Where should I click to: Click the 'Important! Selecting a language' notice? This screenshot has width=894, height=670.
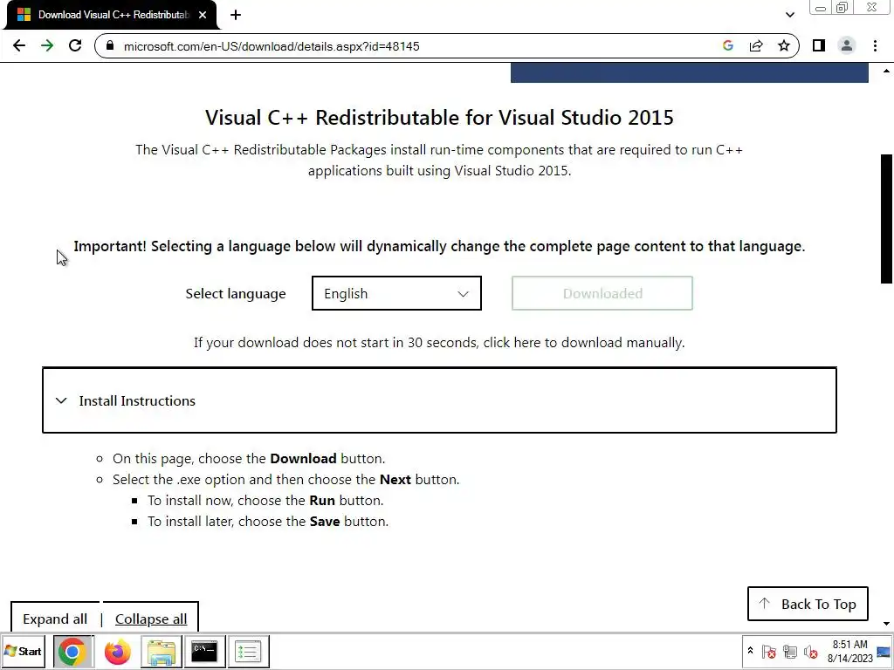click(x=439, y=246)
